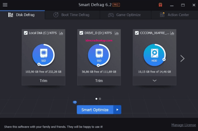Click the PRO badge in title
The image size is (198, 131).
tap(116, 5)
